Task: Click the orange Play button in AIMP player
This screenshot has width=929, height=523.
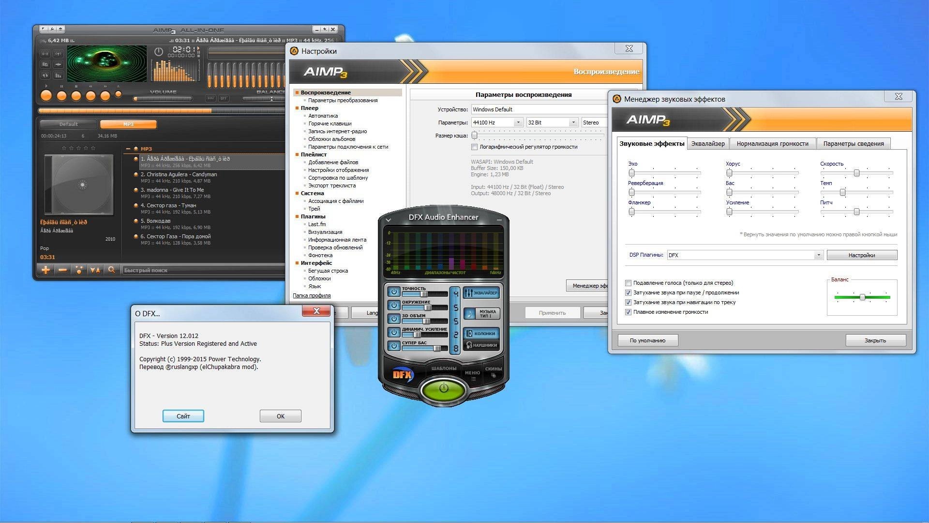Action: (x=46, y=96)
